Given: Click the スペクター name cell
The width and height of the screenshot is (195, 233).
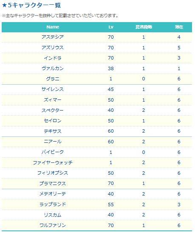Looking at the screenshot, I should point(53,110).
